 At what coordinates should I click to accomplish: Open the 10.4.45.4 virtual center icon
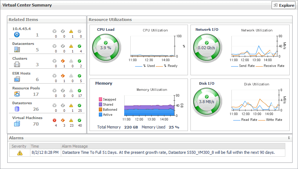click(17, 35)
